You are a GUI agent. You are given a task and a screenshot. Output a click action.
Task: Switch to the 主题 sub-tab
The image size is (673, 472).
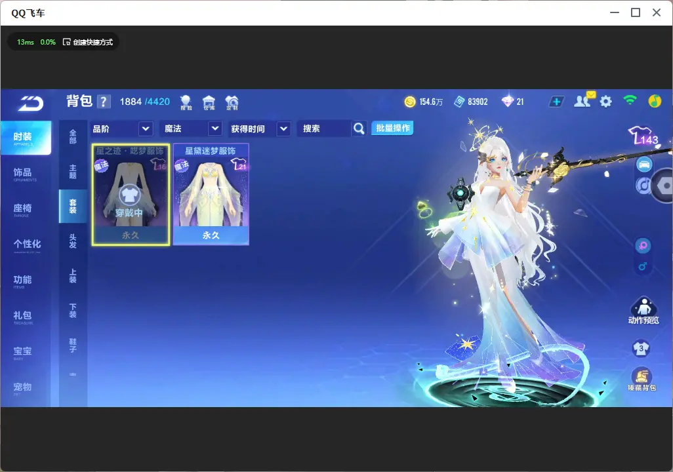pyautogui.click(x=73, y=172)
